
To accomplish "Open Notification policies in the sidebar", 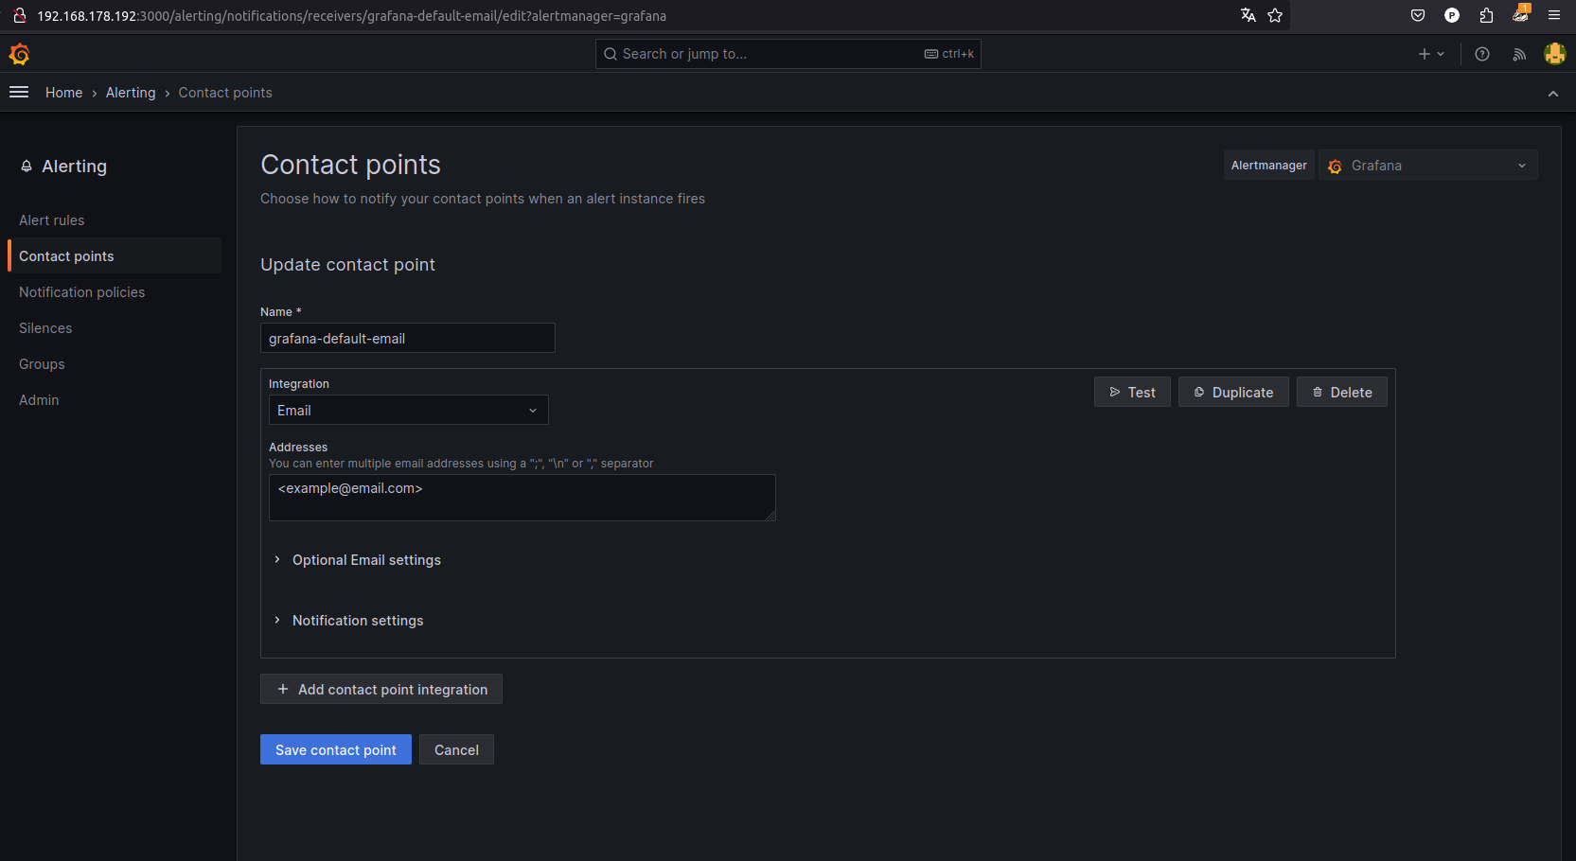I will pos(82,292).
